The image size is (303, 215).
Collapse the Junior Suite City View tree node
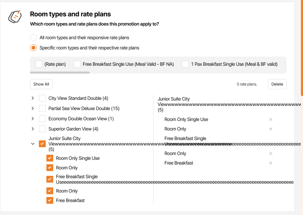click(33, 144)
